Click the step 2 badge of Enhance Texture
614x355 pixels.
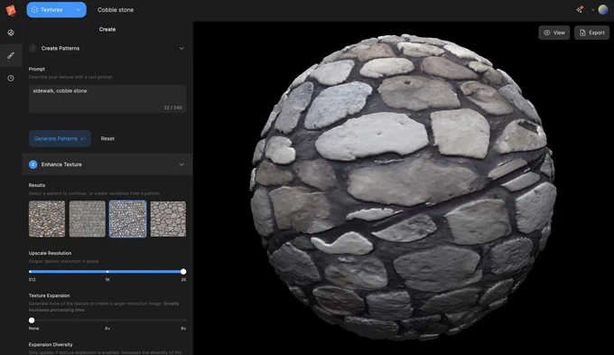click(x=33, y=164)
